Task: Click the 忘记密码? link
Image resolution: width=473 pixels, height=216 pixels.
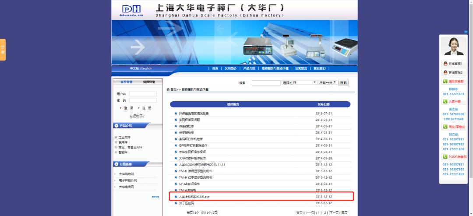Action: pos(137,116)
